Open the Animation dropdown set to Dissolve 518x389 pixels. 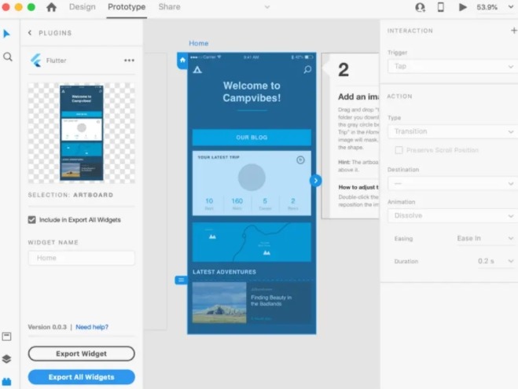pos(452,215)
